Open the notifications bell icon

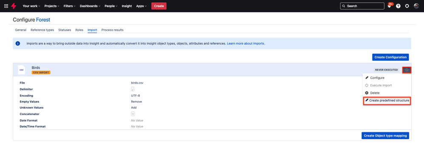(x=390, y=6)
